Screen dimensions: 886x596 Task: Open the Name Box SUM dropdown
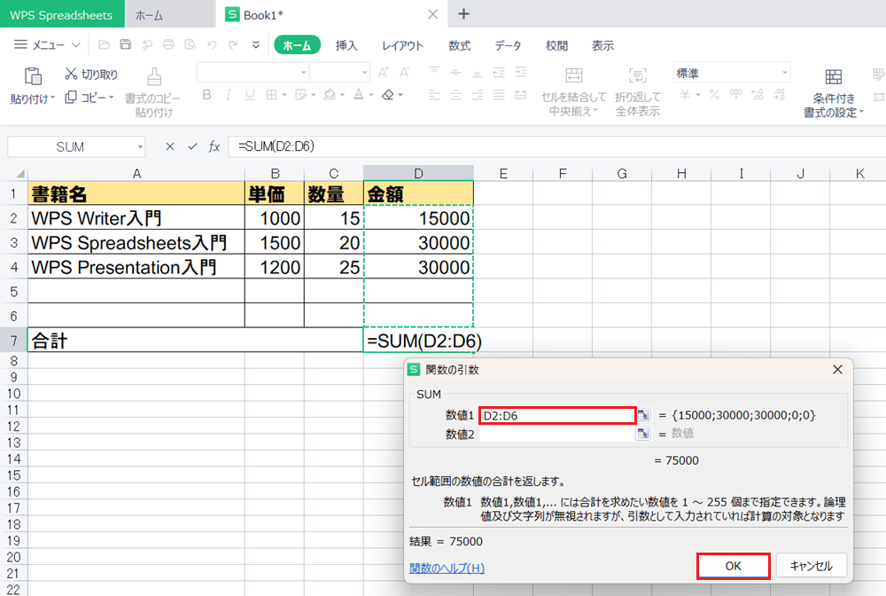tap(140, 147)
